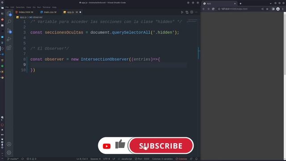The width and height of the screenshot is (286, 161).
Task: Open changes compare icon in editor toolbar
Action: 187,12
